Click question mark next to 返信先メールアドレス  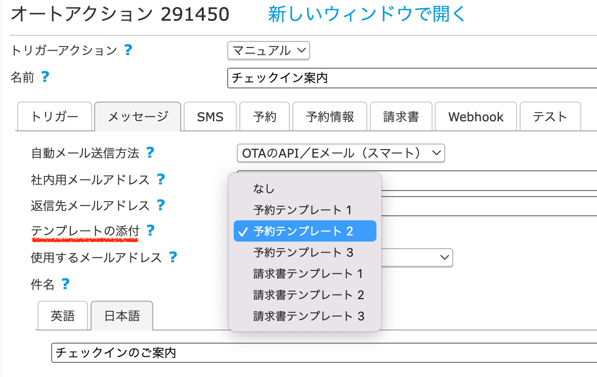coord(161,205)
